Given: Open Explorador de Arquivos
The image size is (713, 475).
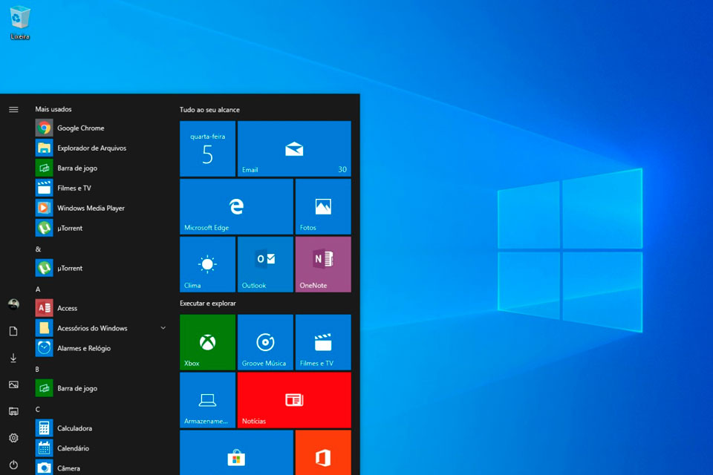Looking at the screenshot, I should click(101, 148).
